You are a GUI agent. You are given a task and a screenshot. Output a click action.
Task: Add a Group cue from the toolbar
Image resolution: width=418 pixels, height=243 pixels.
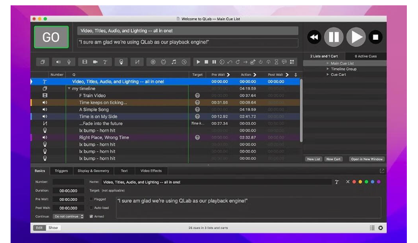coord(42,62)
